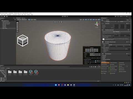
Task: Open the second prefab cube asset in Project
Action: (x=36, y=72)
